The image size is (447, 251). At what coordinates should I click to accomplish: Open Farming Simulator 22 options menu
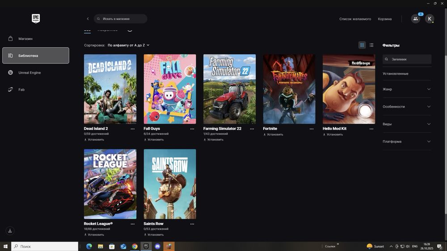252,129
